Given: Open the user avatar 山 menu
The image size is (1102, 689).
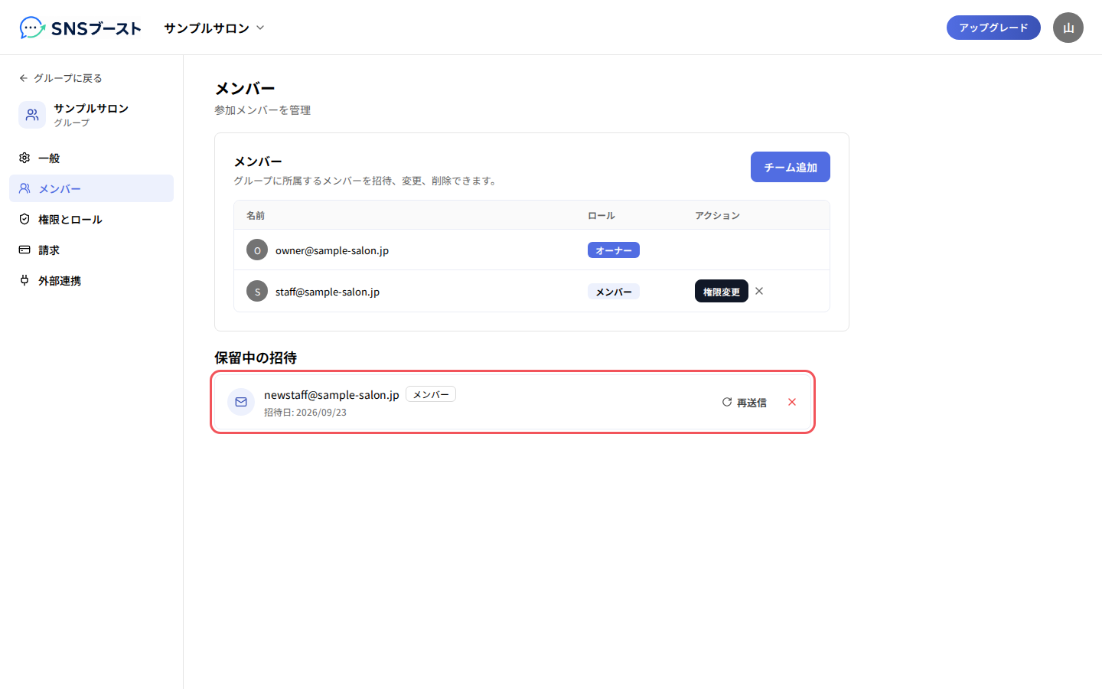Looking at the screenshot, I should click(x=1068, y=28).
